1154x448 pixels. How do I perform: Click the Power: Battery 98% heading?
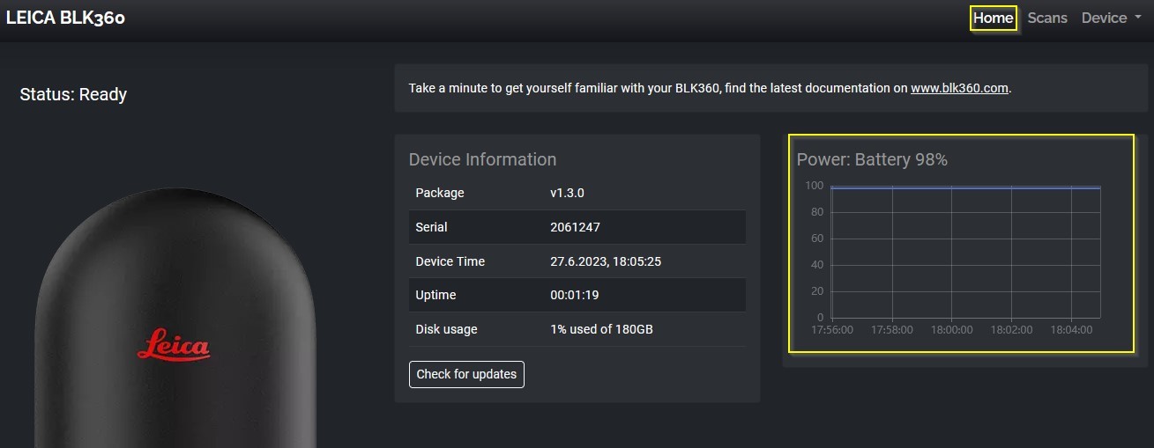coord(872,159)
